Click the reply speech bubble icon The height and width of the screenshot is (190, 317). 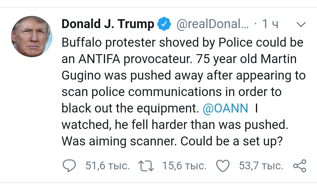pos(69,165)
